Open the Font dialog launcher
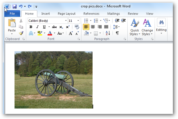 (79, 39)
